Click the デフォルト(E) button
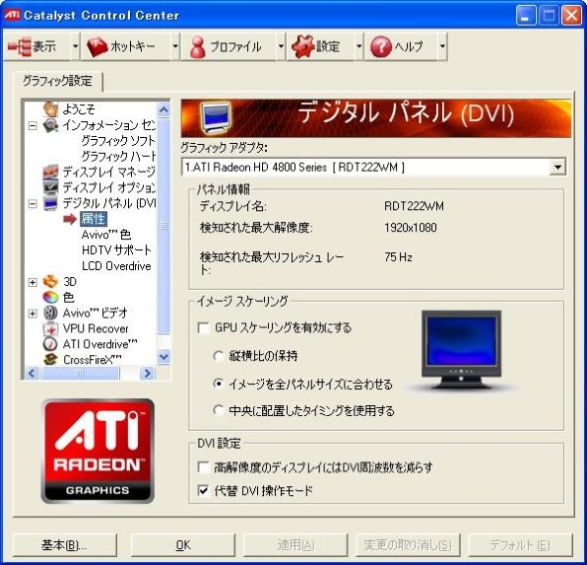This screenshot has height=565, width=587. tap(520, 544)
